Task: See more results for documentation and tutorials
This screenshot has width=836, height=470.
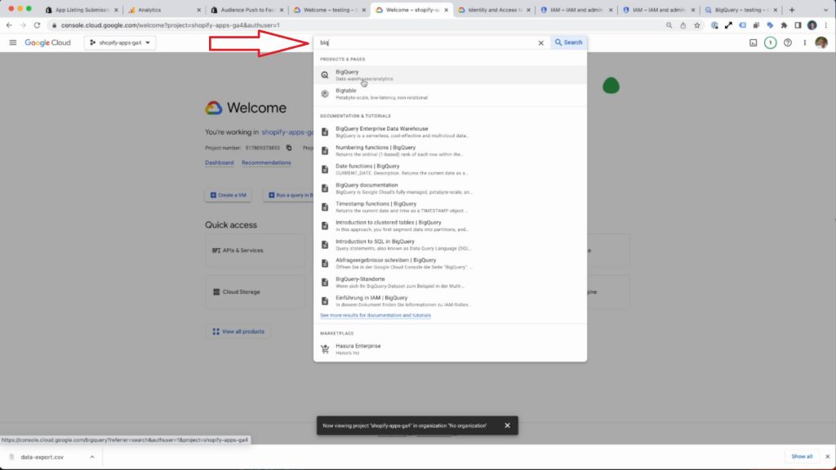Action: coord(376,316)
